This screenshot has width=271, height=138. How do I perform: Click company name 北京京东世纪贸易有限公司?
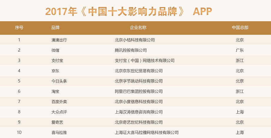[x=139, y=71]
